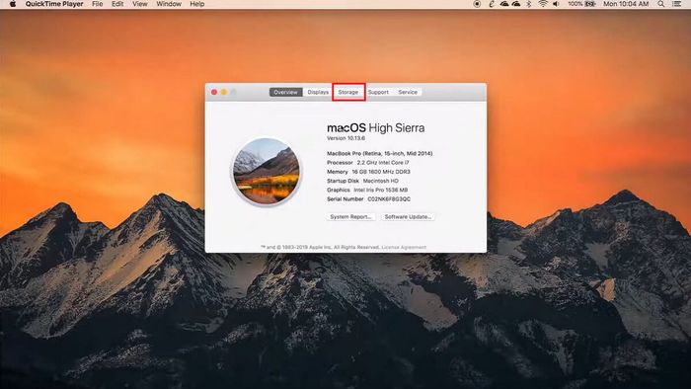Click the macOS High Sierra title
The image size is (691, 389).
(375, 127)
